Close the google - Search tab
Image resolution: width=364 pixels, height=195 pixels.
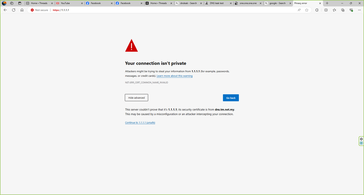pyautogui.click(x=290, y=3)
